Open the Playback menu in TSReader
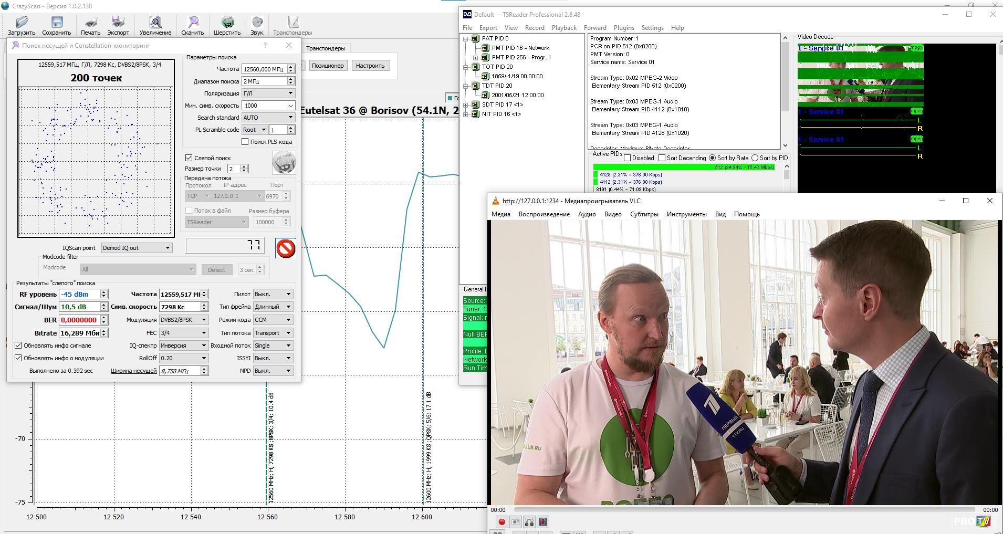This screenshot has width=1003, height=534. pos(564,28)
